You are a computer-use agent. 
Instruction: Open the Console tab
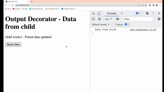112,14
